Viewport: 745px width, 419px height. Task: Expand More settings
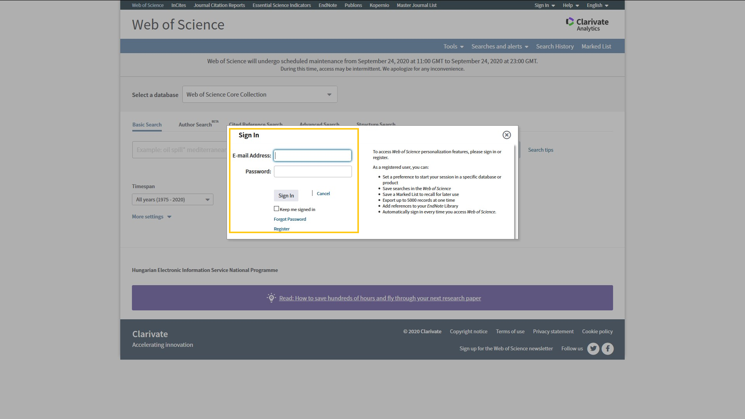pyautogui.click(x=152, y=216)
